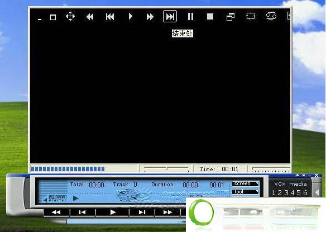Click the Duration: 00:00 readout

175,185
